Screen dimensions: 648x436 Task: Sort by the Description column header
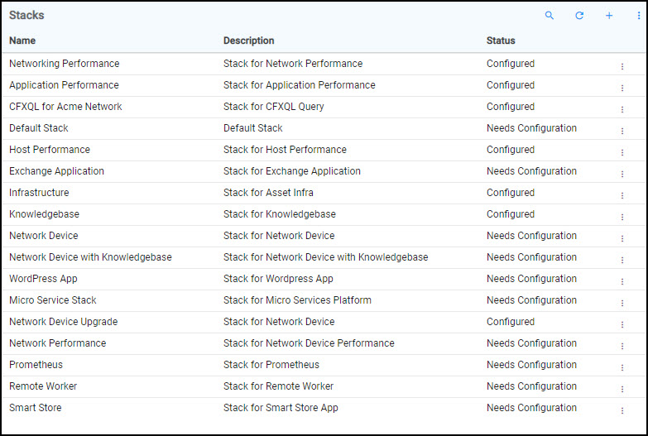pos(248,41)
